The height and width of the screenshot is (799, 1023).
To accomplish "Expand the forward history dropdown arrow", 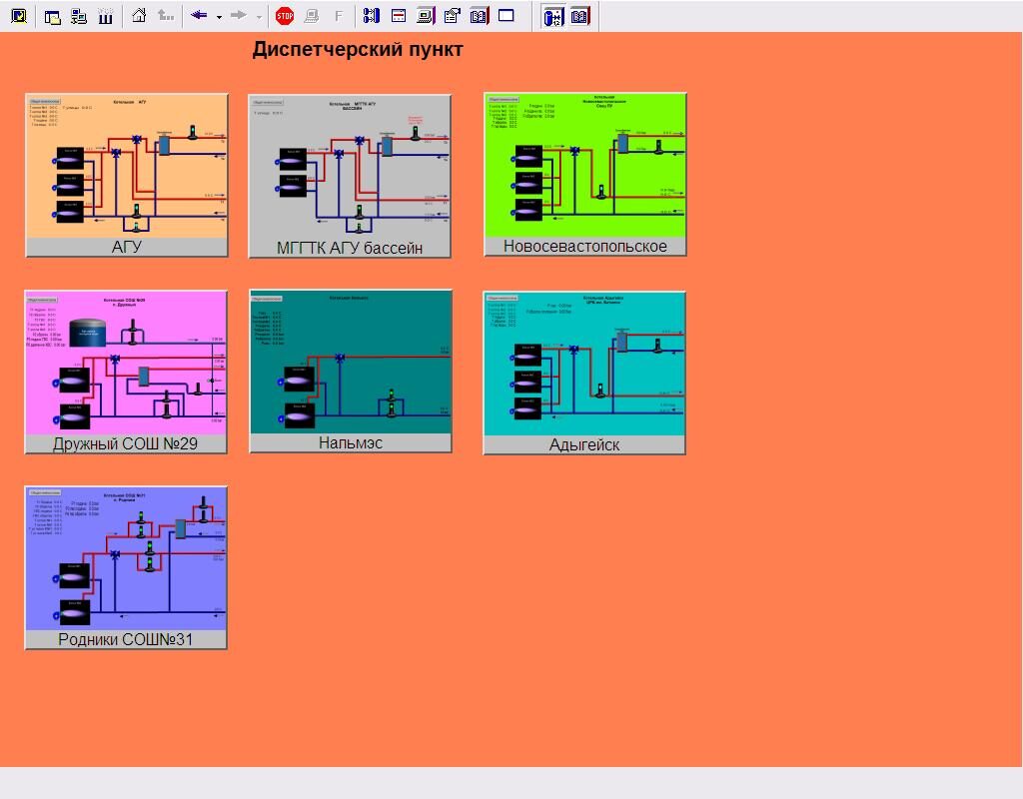I will (259, 17).
